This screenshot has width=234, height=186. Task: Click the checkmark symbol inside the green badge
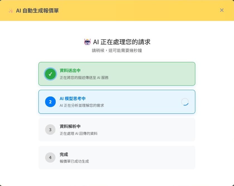[x=50, y=74]
